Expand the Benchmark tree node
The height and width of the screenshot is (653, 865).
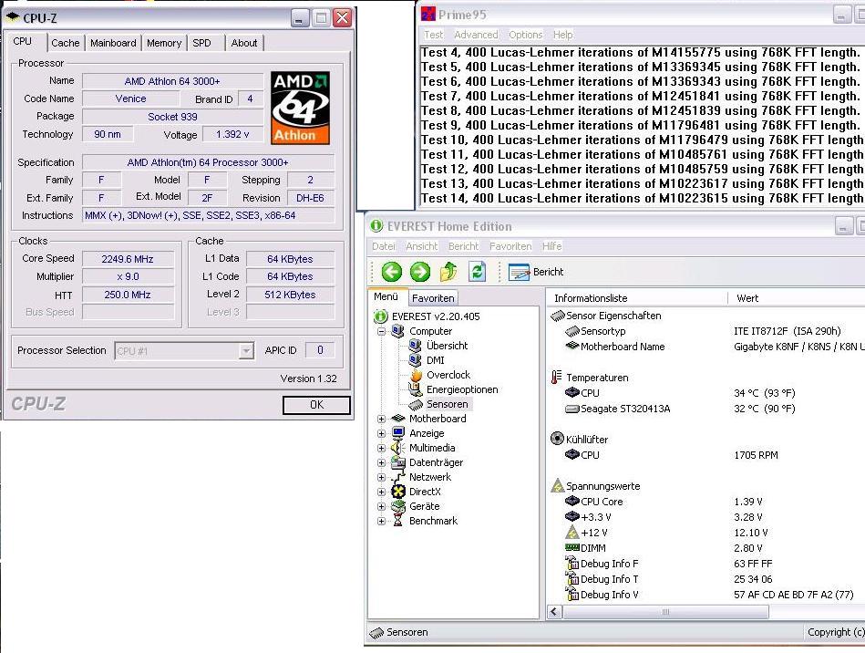[381, 521]
